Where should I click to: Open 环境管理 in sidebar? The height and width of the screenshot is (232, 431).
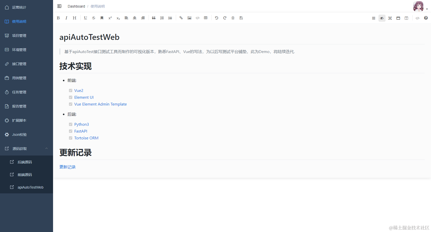pyautogui.click(x=27, y=50)
